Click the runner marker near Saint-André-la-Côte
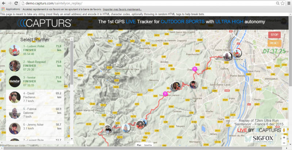The height and width of the screenshot is (150, 292). point(108,129)
